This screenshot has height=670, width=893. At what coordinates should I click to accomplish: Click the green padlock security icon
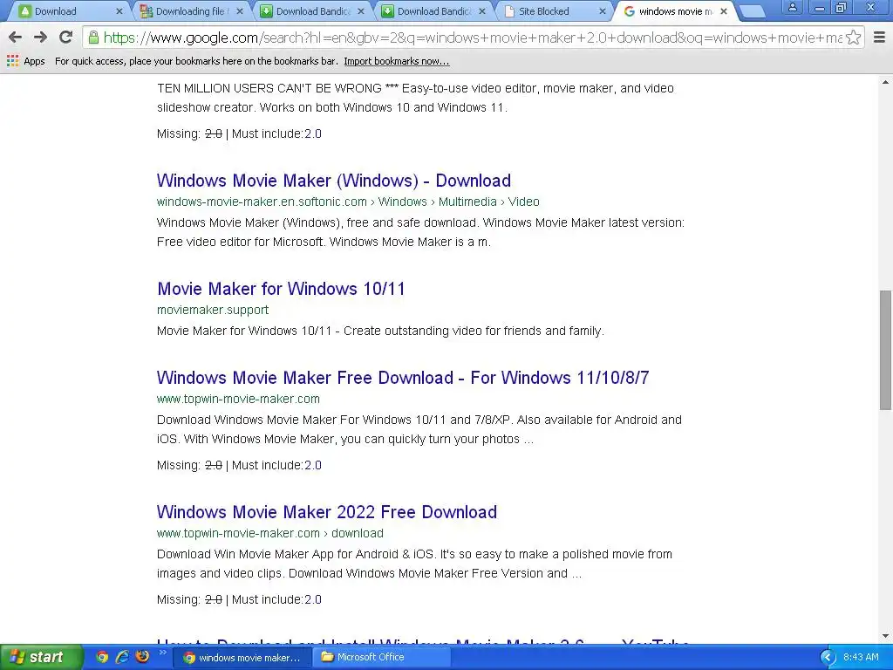click(x=92, y=38)
